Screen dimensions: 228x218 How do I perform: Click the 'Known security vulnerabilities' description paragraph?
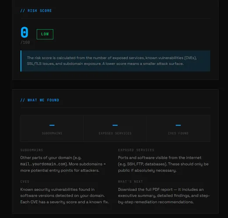point(64,196)
